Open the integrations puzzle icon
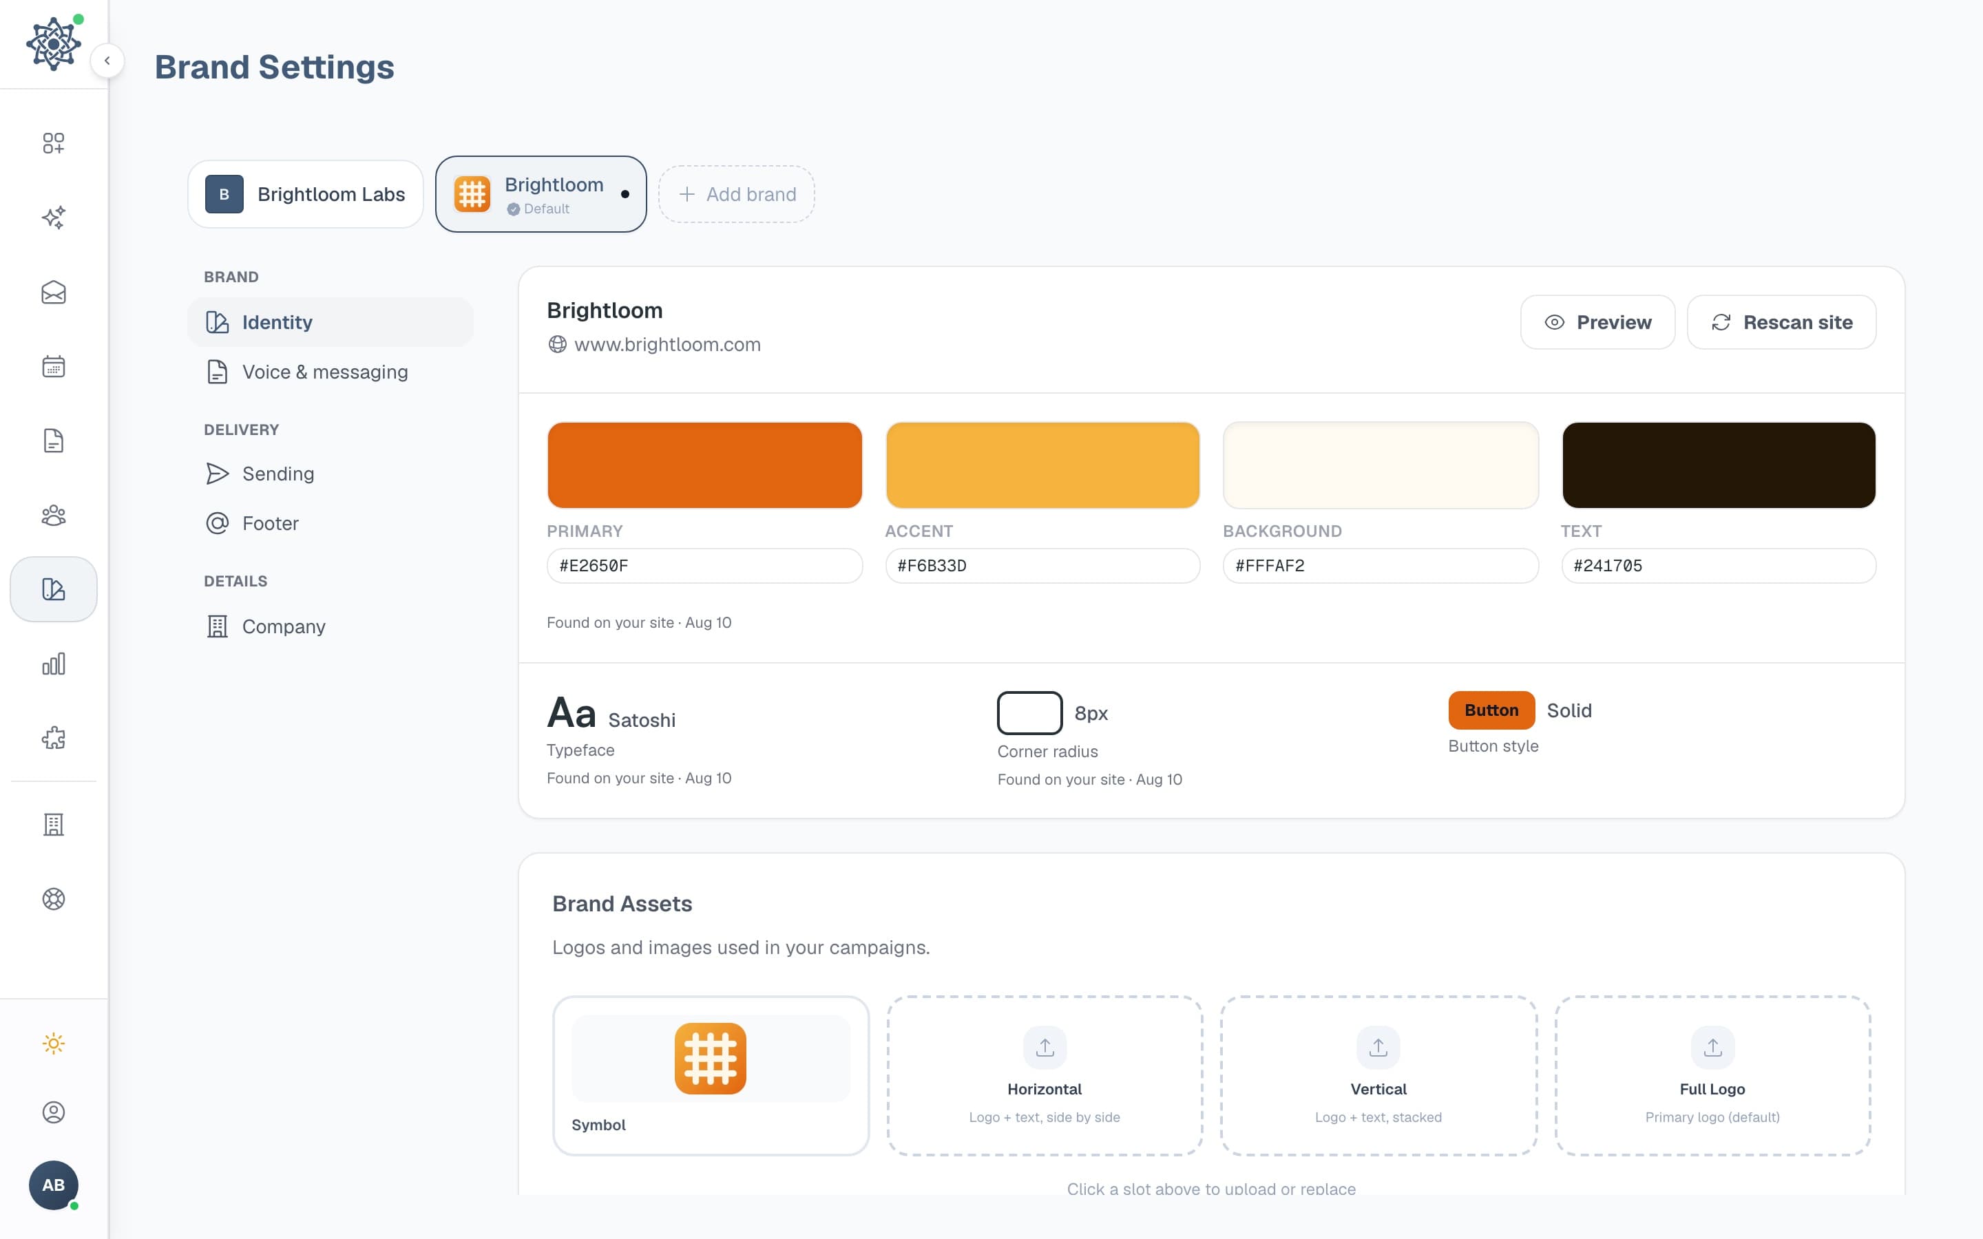Viewport: 1983px width, 1239px height. [53, 739]
